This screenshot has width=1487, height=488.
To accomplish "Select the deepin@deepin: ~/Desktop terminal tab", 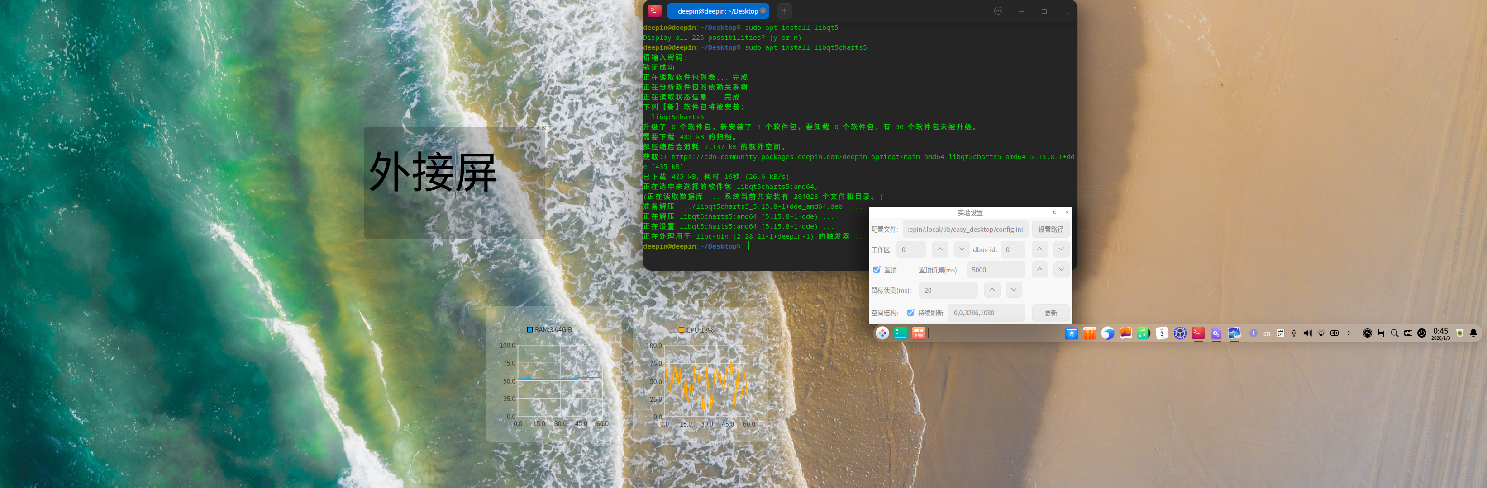I will [718, 11].
